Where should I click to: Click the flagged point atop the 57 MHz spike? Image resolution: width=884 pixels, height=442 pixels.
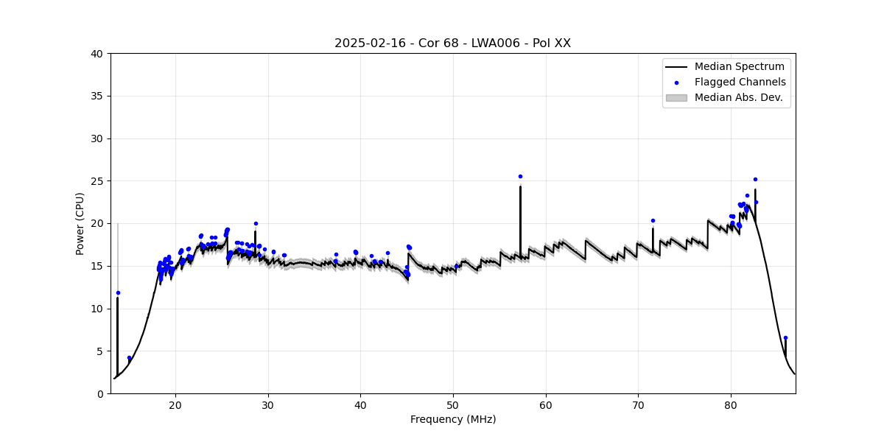(x=520, y=176)
